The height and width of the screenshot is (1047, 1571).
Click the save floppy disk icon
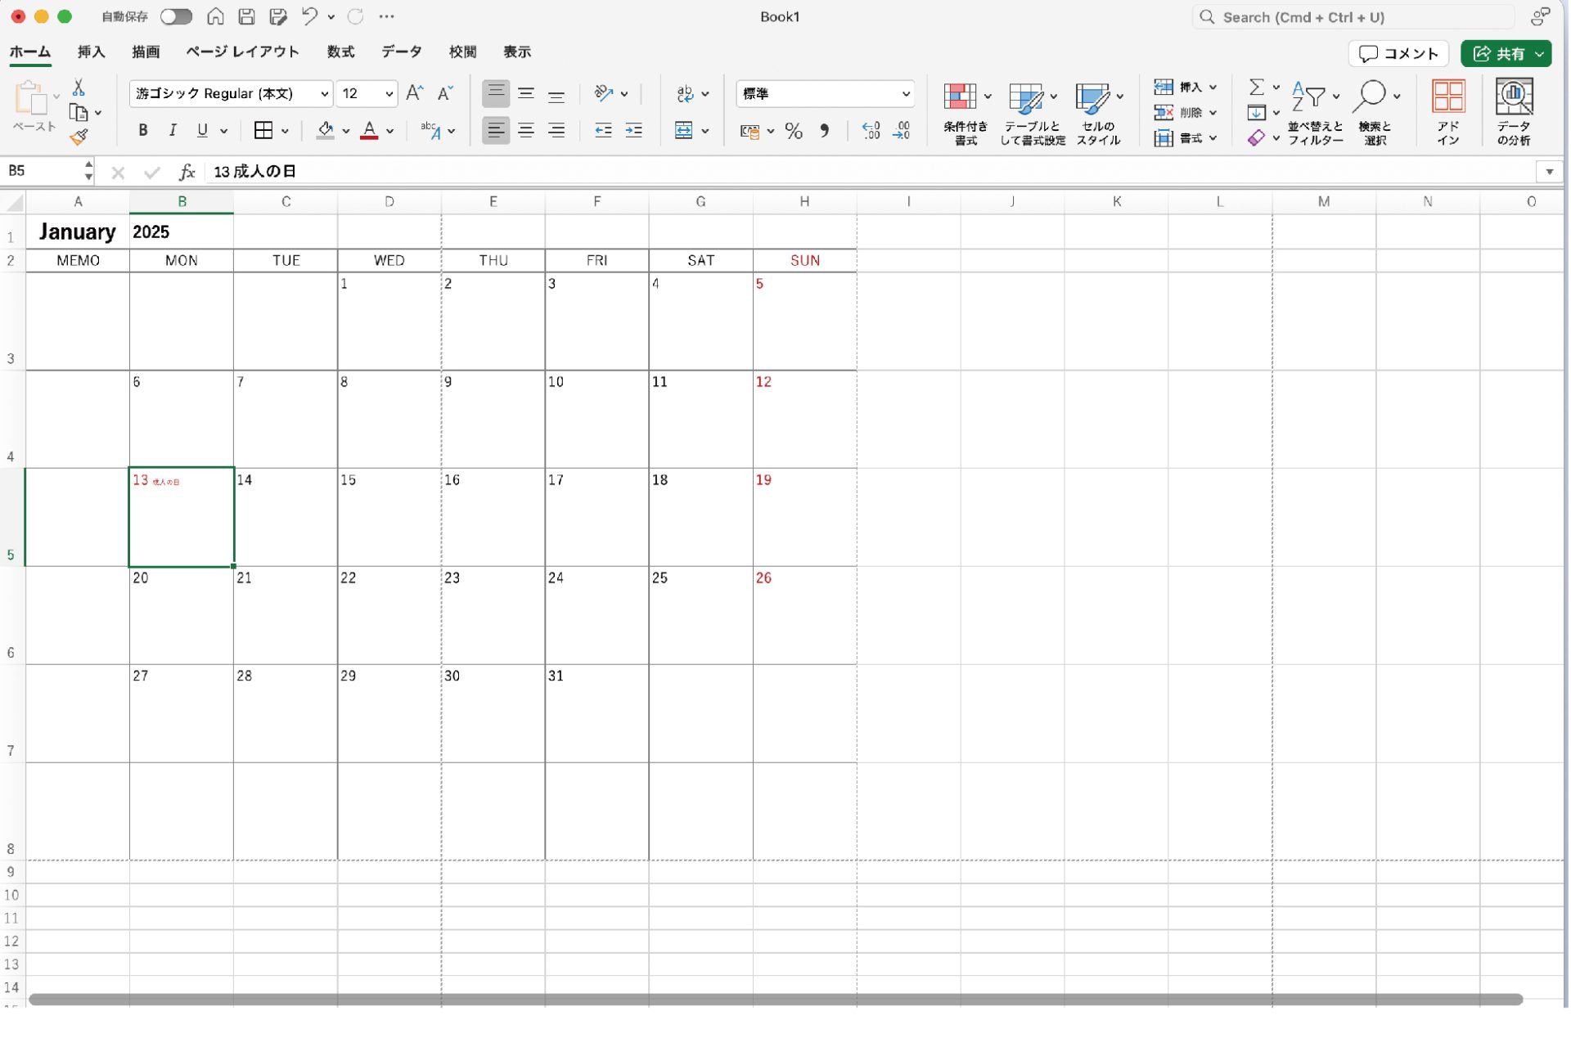pyautogui.click(x=246, y=16)
